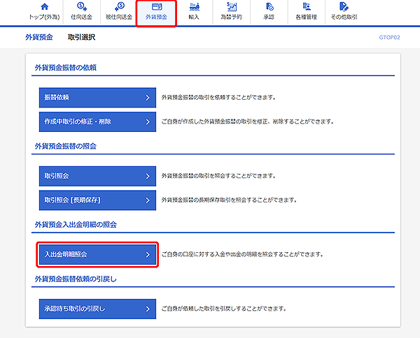This screenshot has width=420, height=338.
Task: Click the 取引照会 [長期保存] button
Action: 97,200
